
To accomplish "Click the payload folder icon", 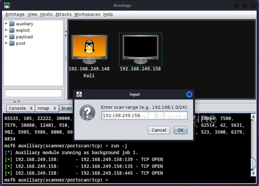I will point(12,37).
